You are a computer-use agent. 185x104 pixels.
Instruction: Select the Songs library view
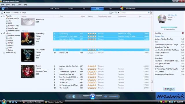coord(10,43)
